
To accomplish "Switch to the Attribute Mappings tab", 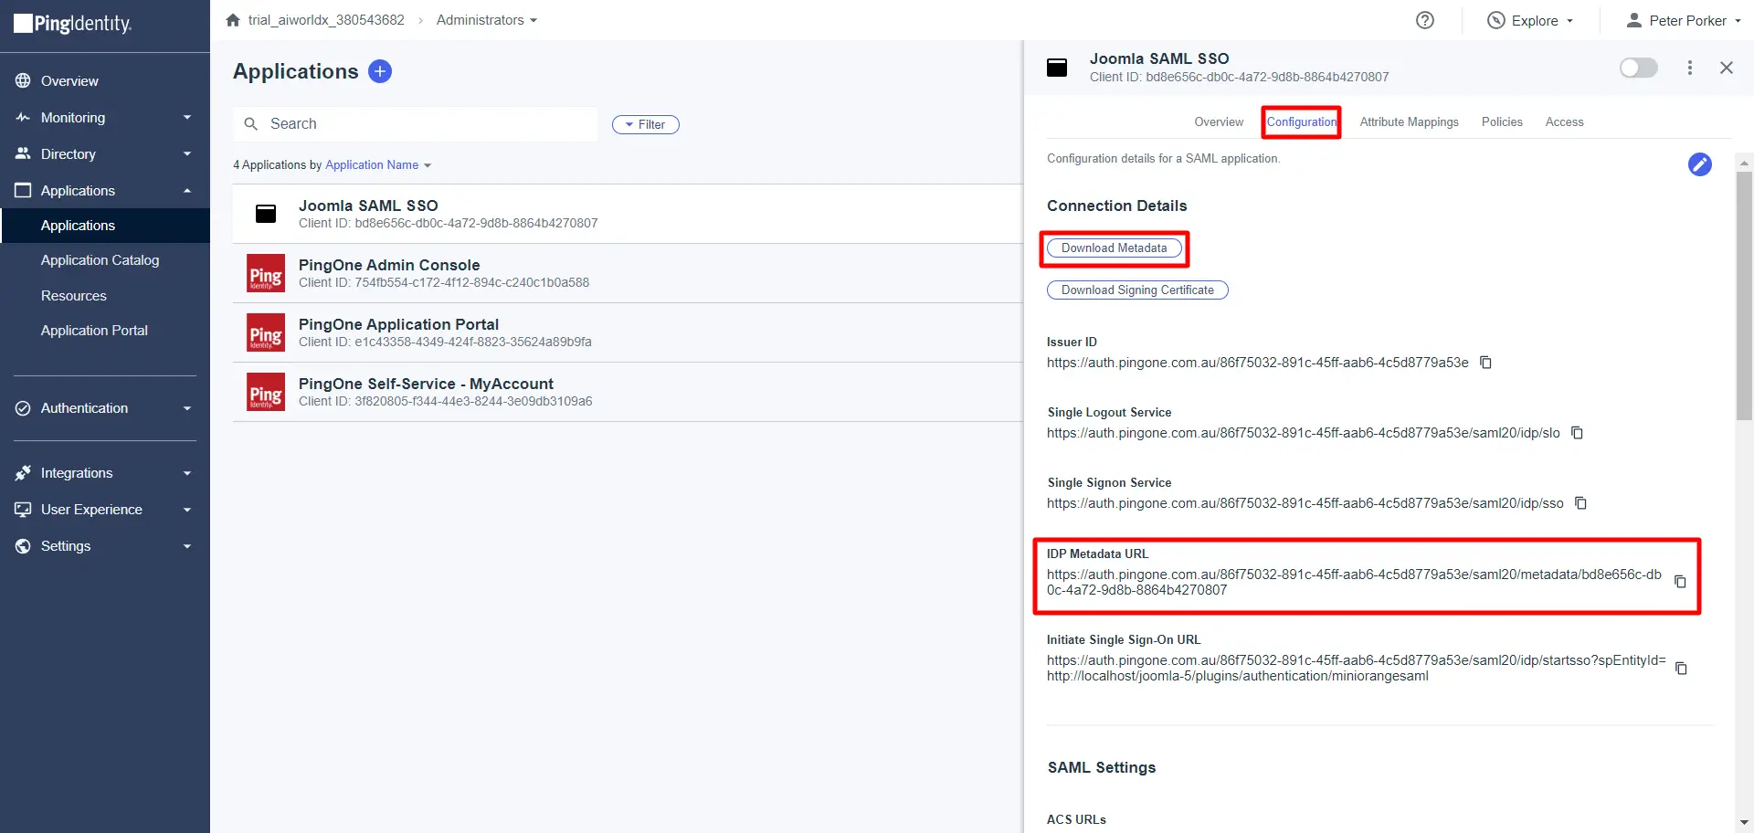I will [1409, 121].
